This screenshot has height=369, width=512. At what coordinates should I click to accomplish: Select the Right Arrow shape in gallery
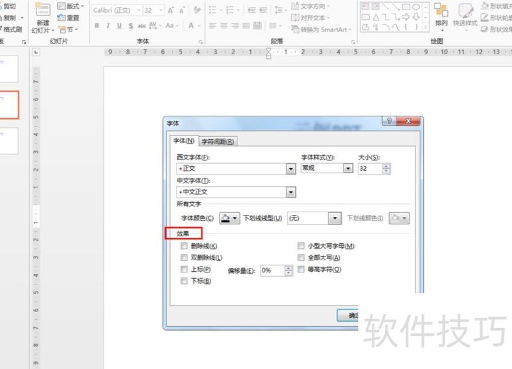pyautogui.click(x=406, y=17)
